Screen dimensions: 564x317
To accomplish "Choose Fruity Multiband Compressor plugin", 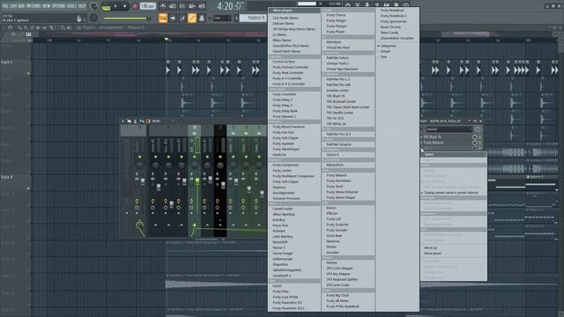I will (x=294, y=176).
